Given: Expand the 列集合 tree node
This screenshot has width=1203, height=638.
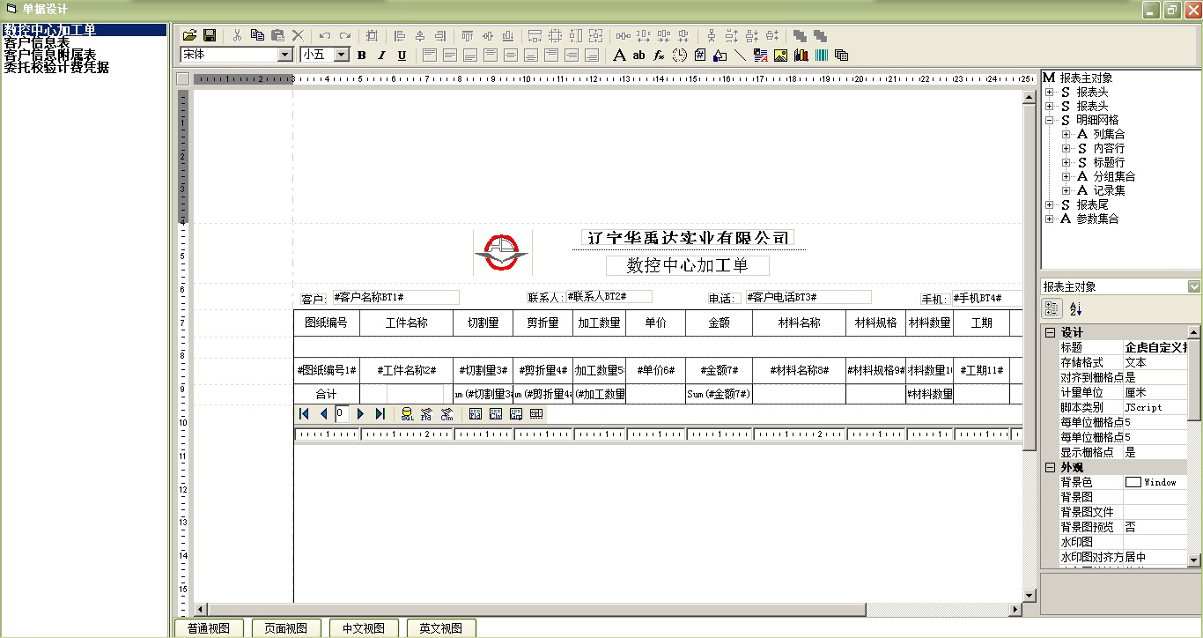Looking at the screenshot, I should tap(1066, 135).
